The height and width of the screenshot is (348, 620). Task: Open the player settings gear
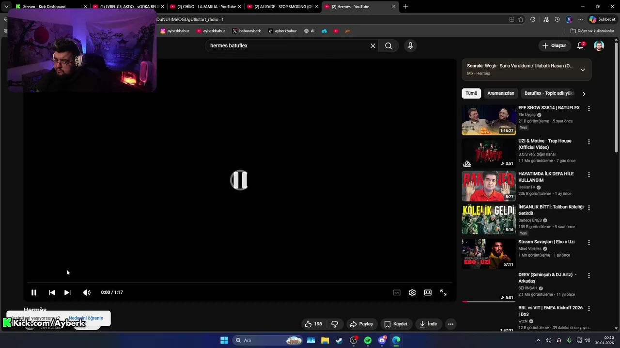click(x=412, y=292)
